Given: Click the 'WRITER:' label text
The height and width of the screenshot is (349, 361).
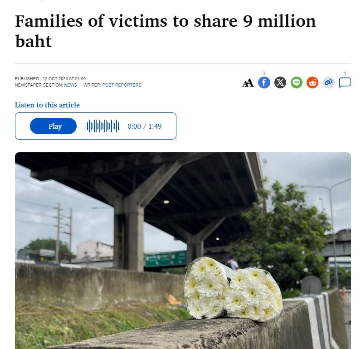Looking at the screenshot, I should (x=92, y=85).
